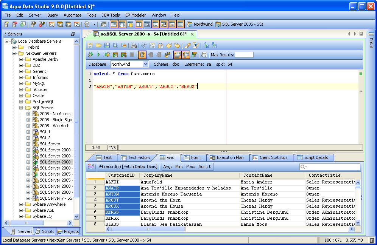
Task: Click the Execute query green play icon
Action: coord(98,55)
